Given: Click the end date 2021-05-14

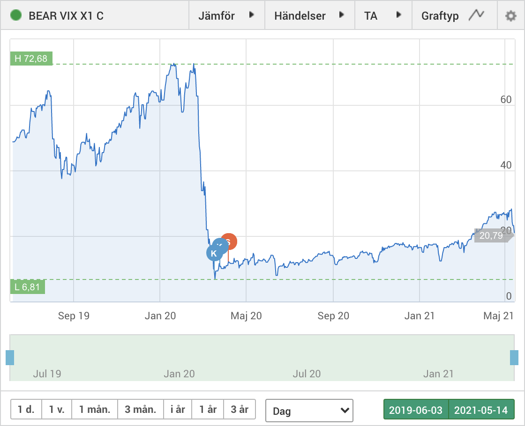Looking at the screenshot, I should point(481,411).
